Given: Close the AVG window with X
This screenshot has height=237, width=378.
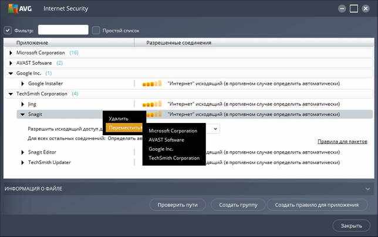Looking at the screenshot, I should [366, 9].
